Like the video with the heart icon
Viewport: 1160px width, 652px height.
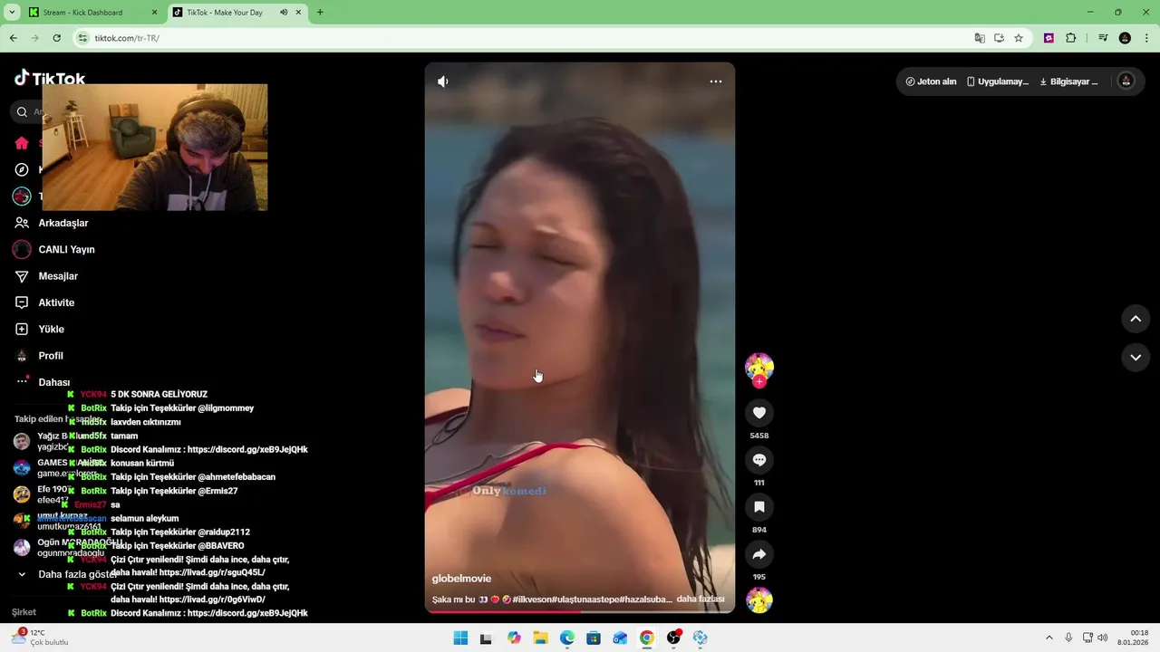click(759, 413)
